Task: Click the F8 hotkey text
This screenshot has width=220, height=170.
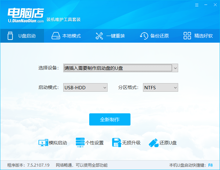Action: pos(210,165)
